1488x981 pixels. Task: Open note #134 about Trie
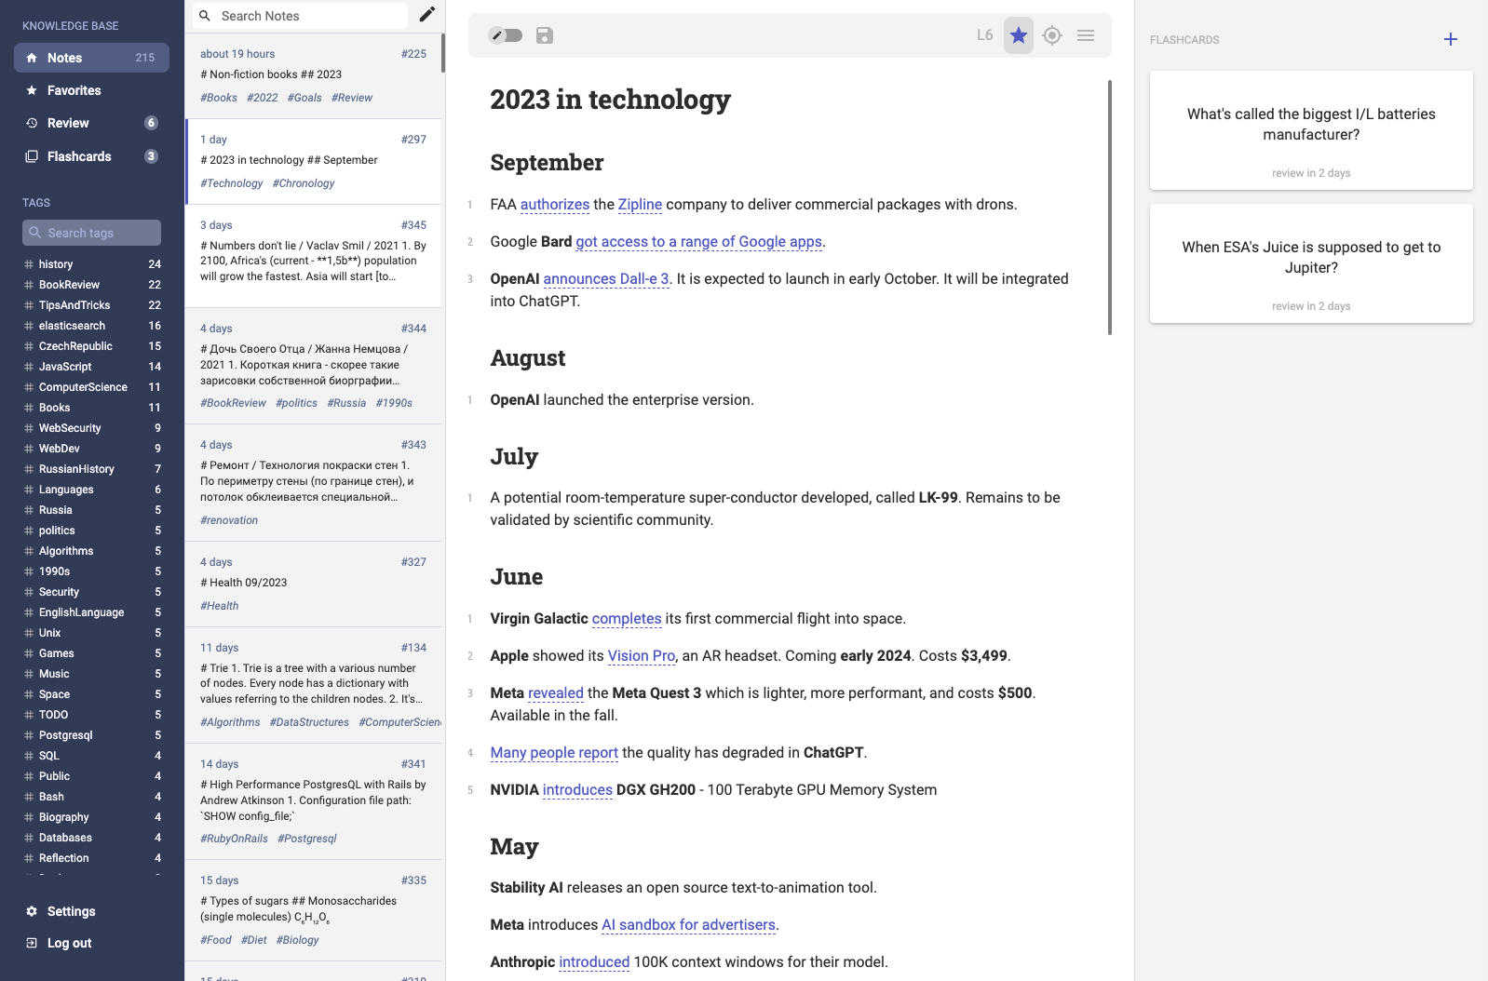pos(313,685)
